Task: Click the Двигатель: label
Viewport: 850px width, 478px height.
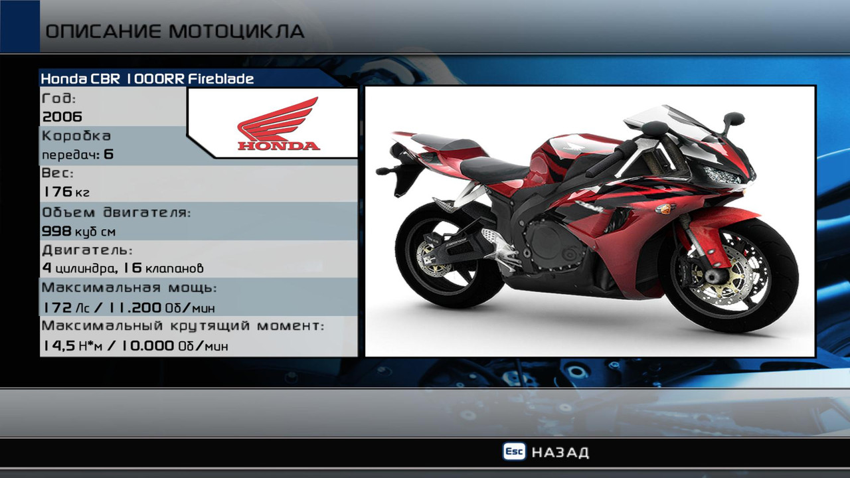Action: (87, 250)
